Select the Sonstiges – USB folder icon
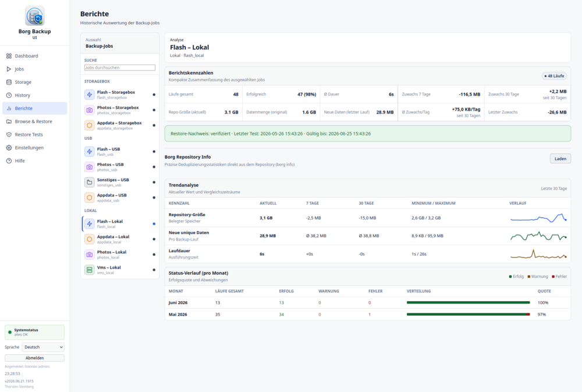 [90, 182]
